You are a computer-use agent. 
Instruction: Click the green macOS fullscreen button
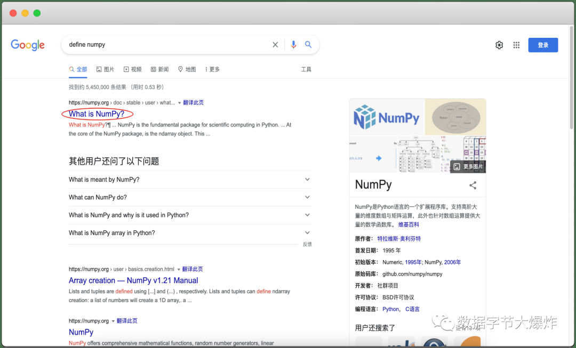click(37, 13)
